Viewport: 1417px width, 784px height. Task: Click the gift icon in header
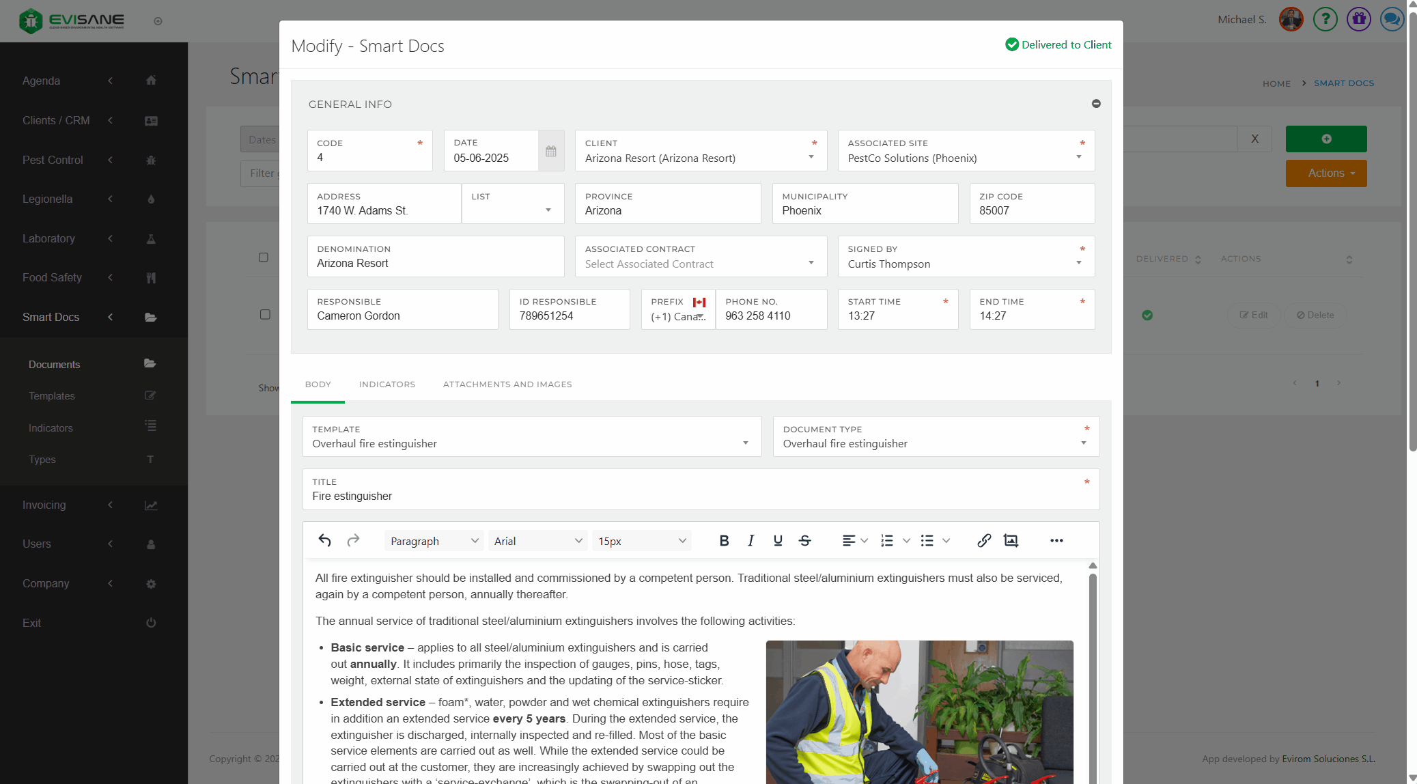1359,19
